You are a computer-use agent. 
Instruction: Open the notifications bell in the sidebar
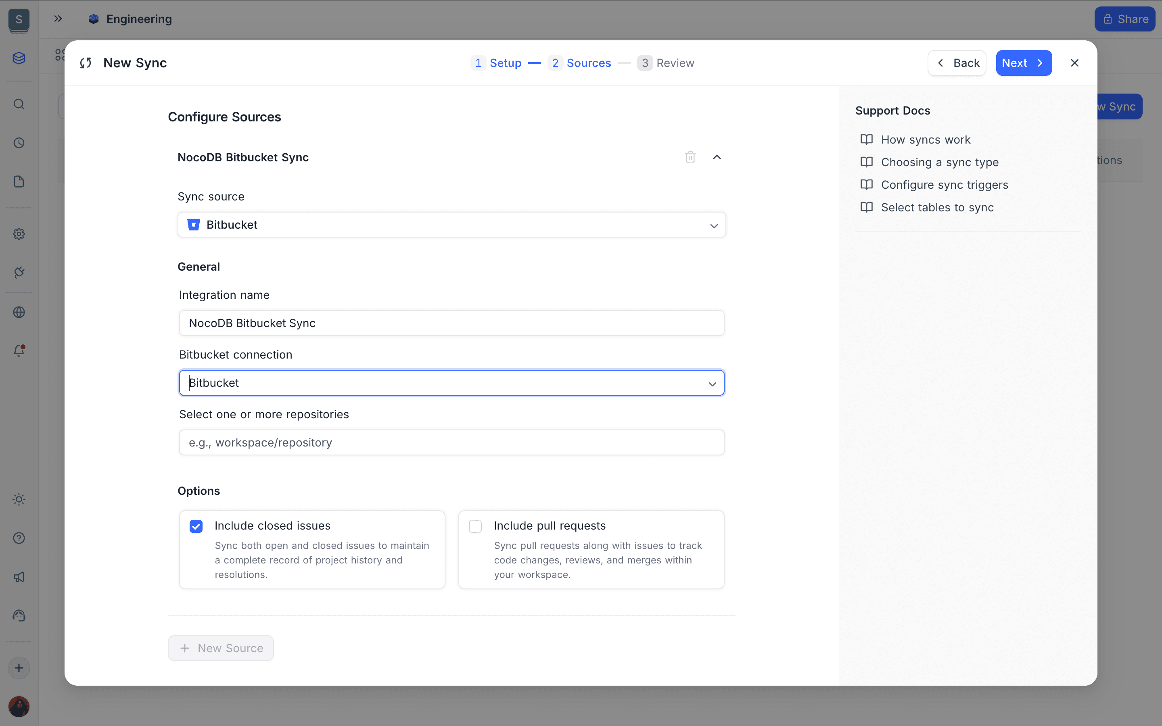pos(19,350)
